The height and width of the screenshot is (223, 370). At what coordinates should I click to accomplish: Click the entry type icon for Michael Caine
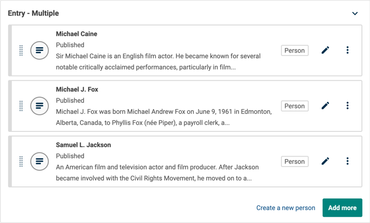pos(39,50)
